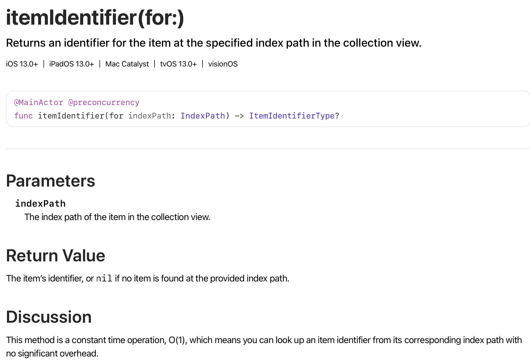Click the Return Value section heading
The width and height of the screenshot is (530, 364).
tap(56, 255)
